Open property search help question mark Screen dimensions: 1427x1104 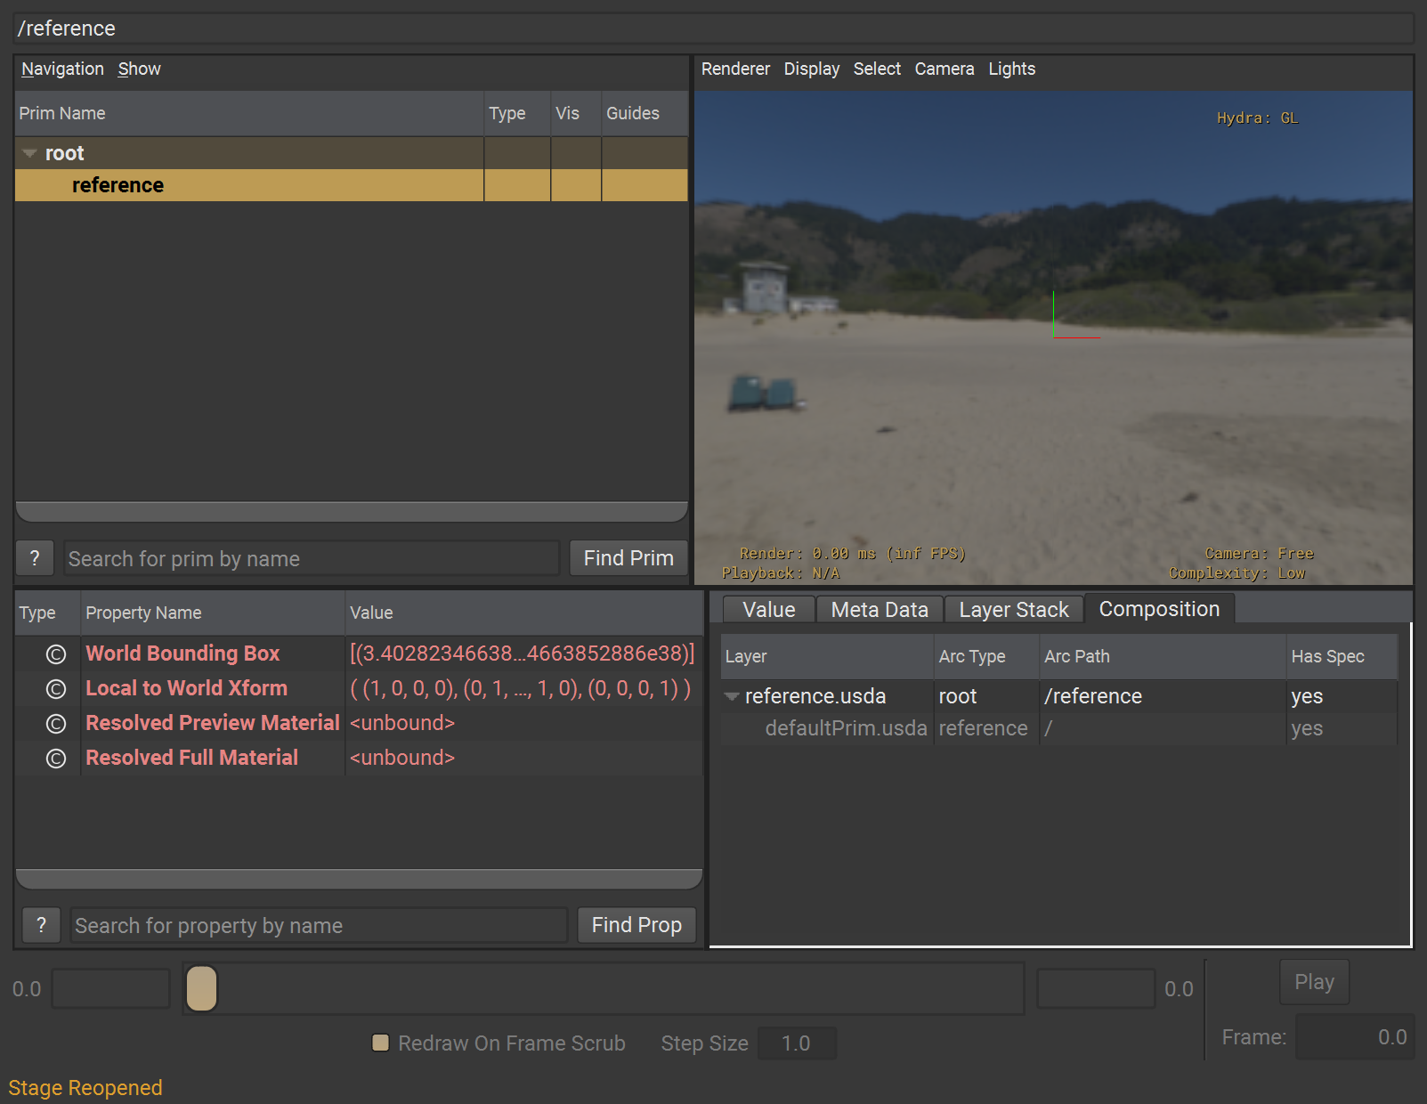41,925
